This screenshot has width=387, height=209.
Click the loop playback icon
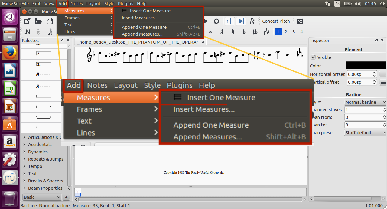click(x=216, y=21)
